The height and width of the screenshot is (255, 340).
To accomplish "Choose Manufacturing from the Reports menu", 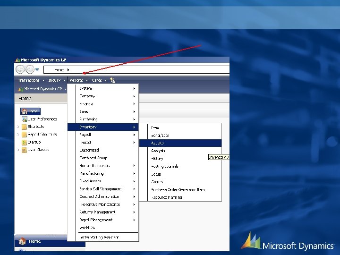I will [x=103, y=173].
